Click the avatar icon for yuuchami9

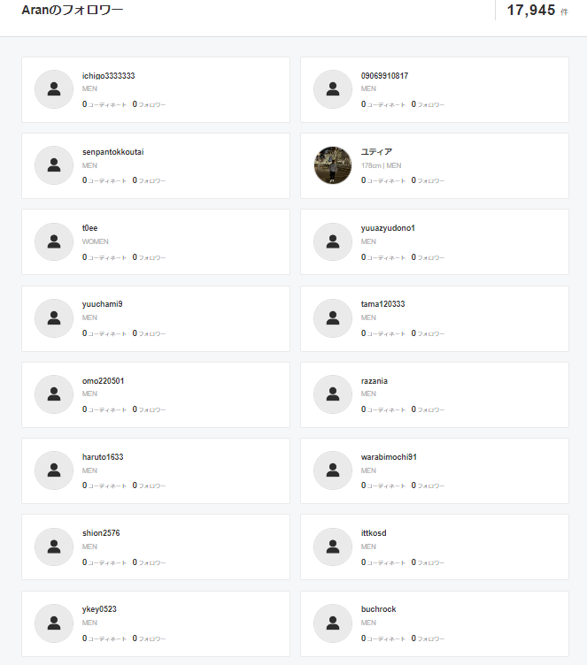pyautogui.click(x=53, y=318)
